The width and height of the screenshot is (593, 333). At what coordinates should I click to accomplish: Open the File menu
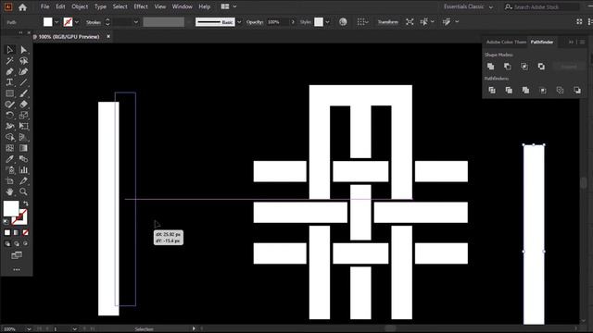point(44,6)
